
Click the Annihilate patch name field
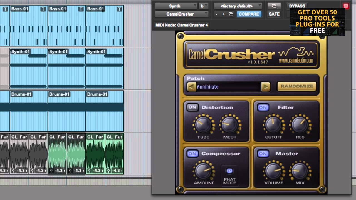tap(228, 87)
